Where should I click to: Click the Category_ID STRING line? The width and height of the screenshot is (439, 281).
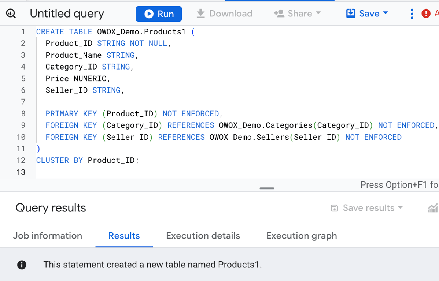point(89,67)
